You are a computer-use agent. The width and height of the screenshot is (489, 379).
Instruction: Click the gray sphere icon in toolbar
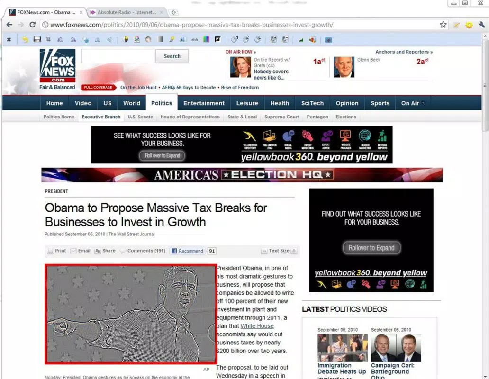coord(148,39)
